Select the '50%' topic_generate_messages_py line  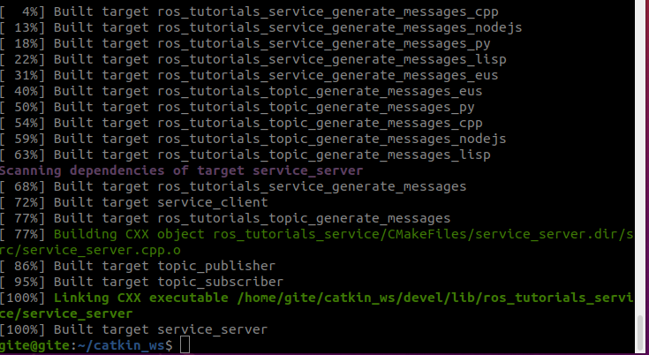point(238,107)
